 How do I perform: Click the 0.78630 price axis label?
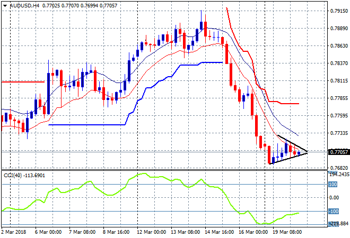coord(339,45)
